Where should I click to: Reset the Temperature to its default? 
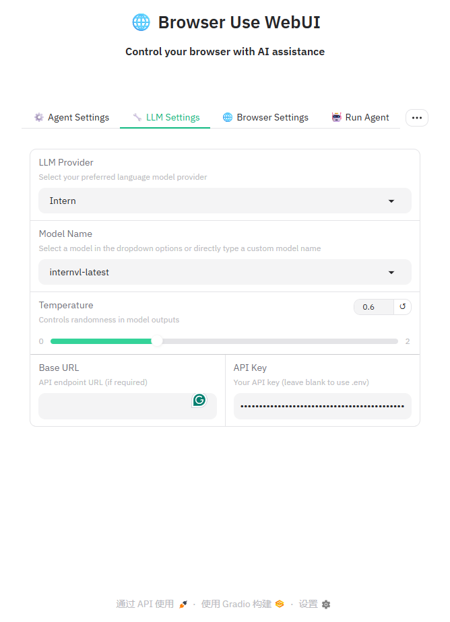pos(402,307)
